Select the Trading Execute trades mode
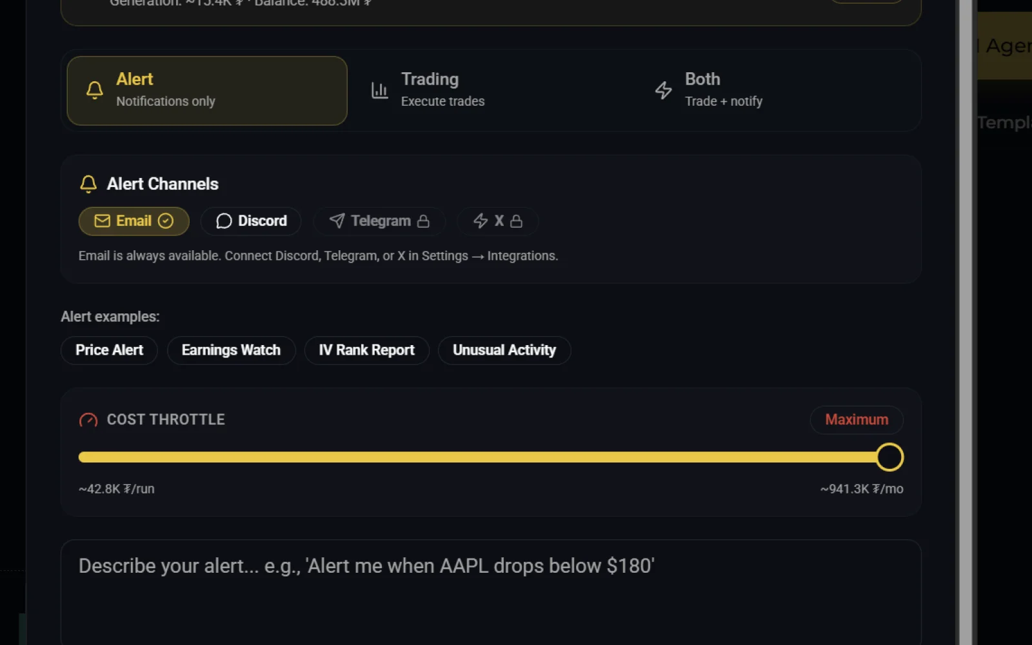1032x645 pixels. click(x=490, y=91)
